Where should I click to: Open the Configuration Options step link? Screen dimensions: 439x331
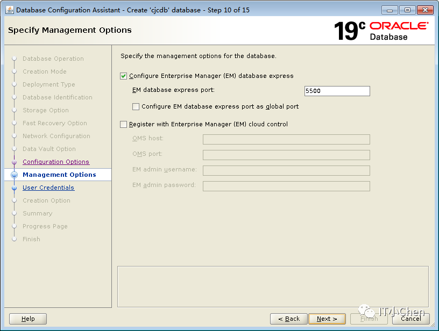[56, 162]
